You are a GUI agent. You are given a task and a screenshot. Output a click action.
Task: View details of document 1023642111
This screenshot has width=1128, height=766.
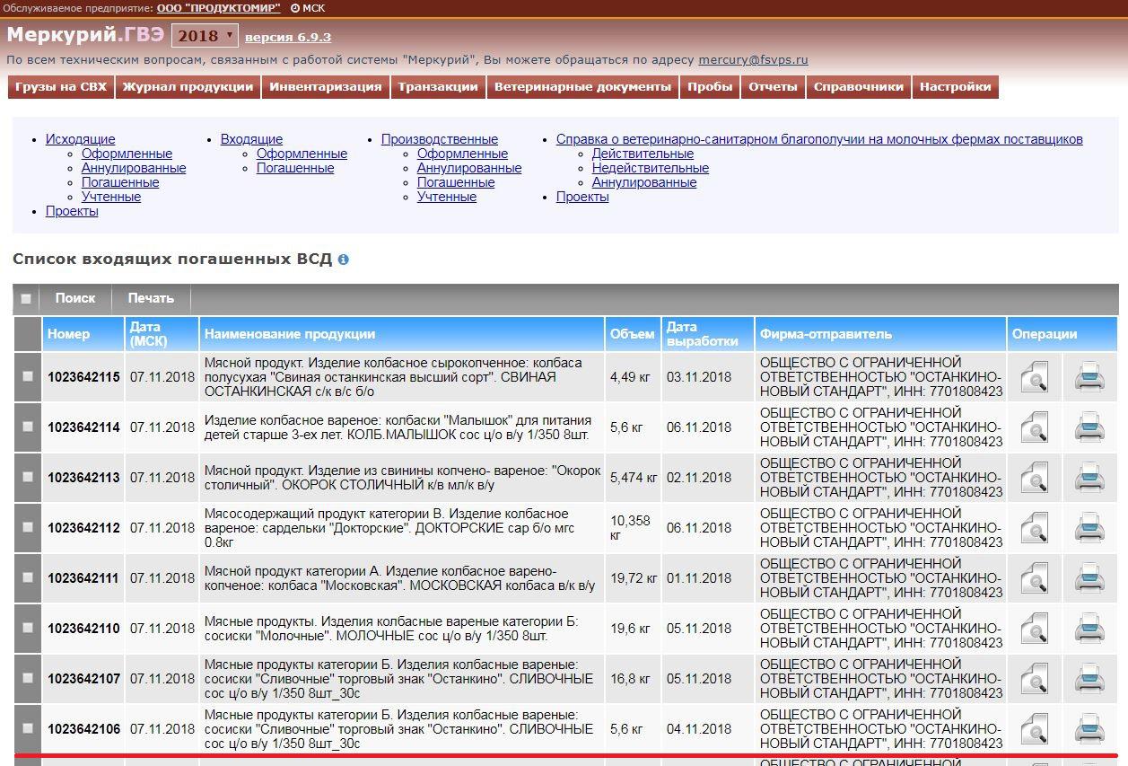coord(1035,578)
